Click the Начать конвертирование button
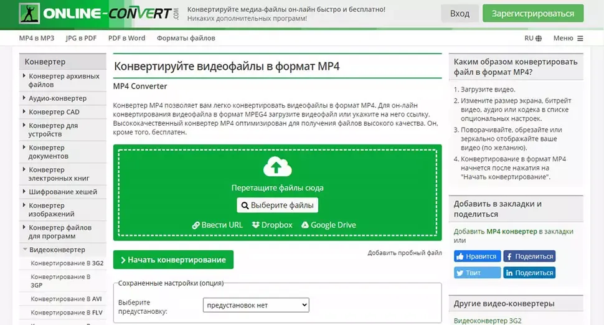This screenshot has height=325, width=604. coord(173,260)
